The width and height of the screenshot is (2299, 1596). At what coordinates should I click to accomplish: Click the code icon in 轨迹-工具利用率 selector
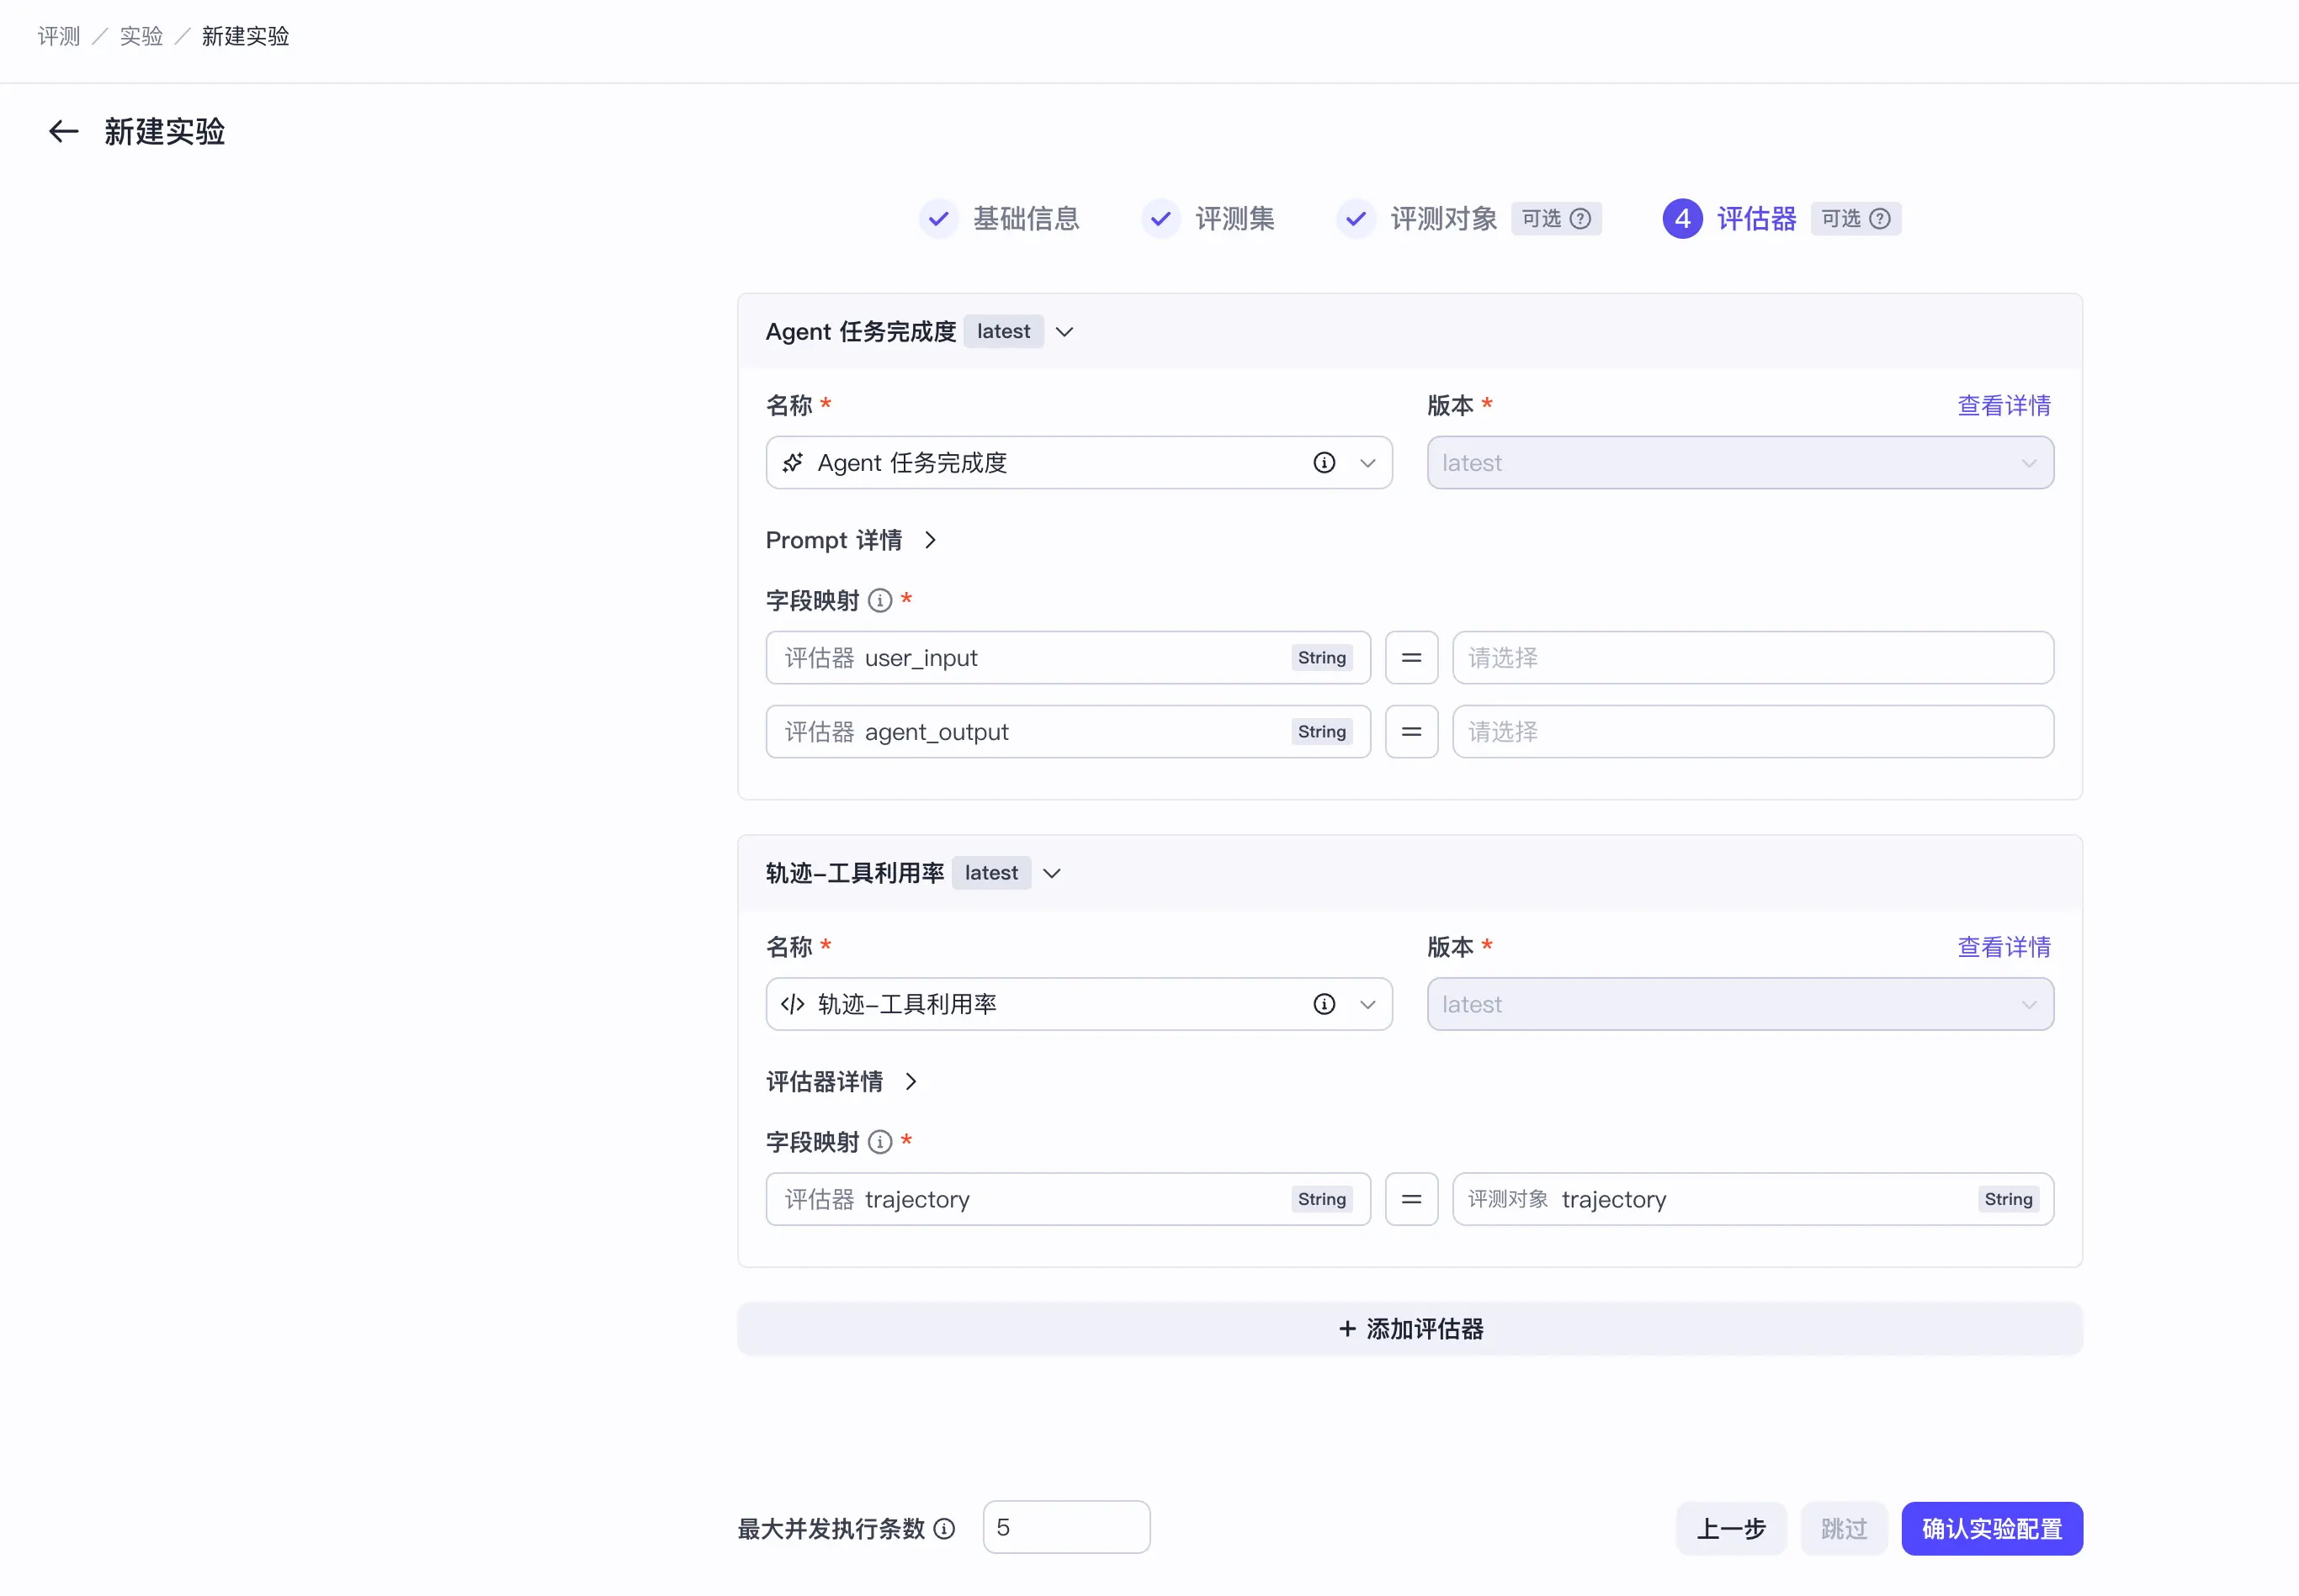(x=793, y=1004)
